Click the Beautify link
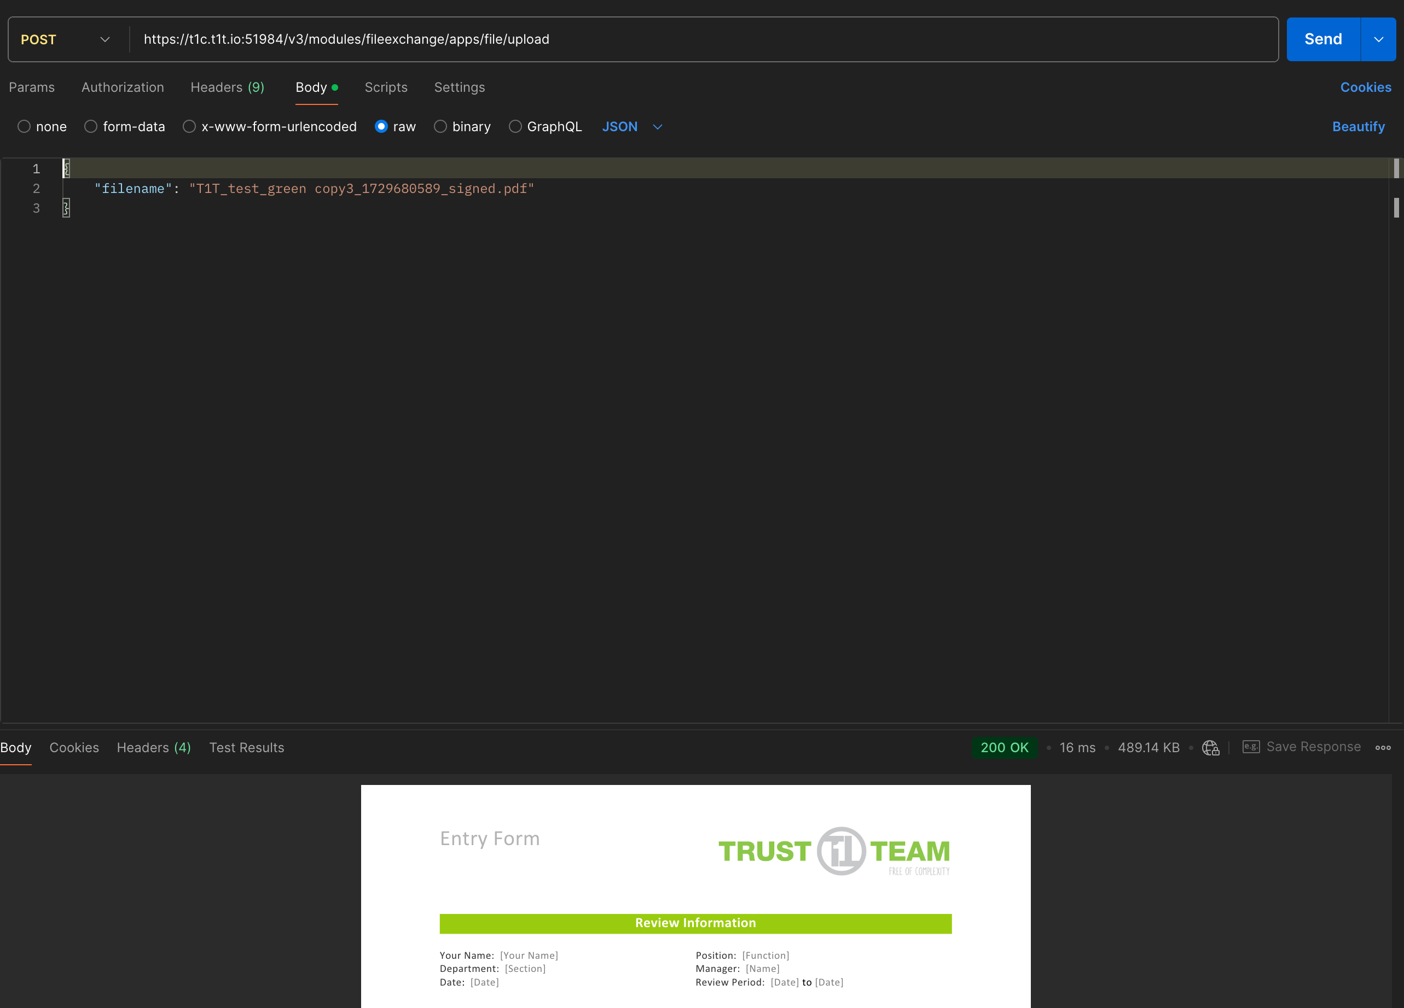The height and width of the screenshot is (1008, 1404). [1358, 127]
